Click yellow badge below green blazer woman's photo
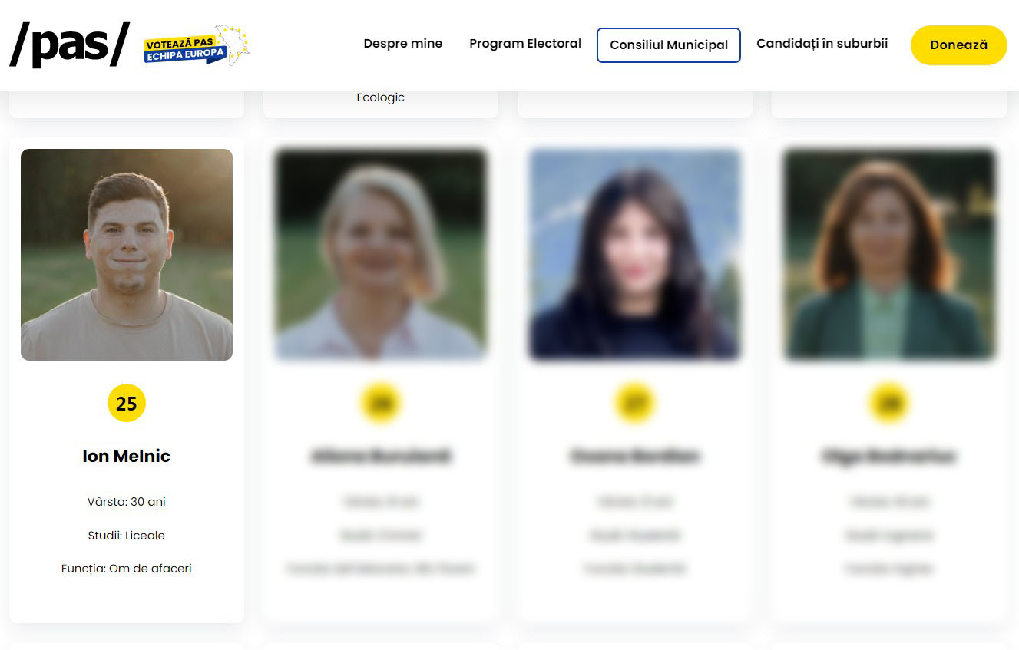 pos(889,403)
